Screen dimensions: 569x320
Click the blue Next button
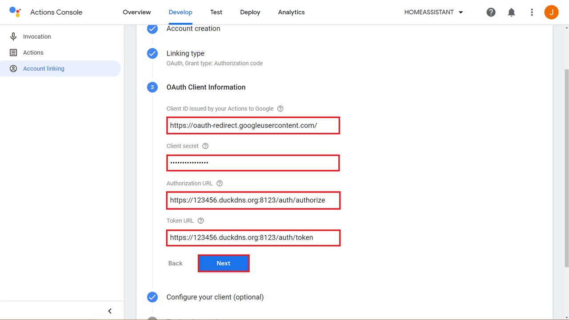[x=223, y=263]
